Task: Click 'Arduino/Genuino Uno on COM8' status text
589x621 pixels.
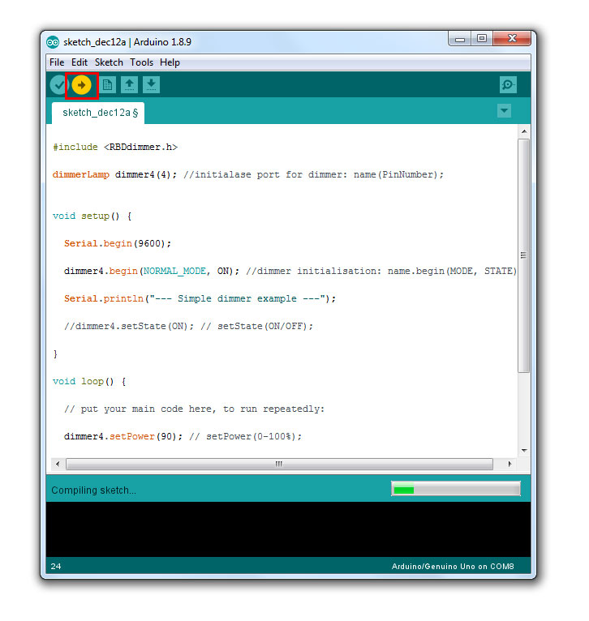Action: click(x=453, y=567)
